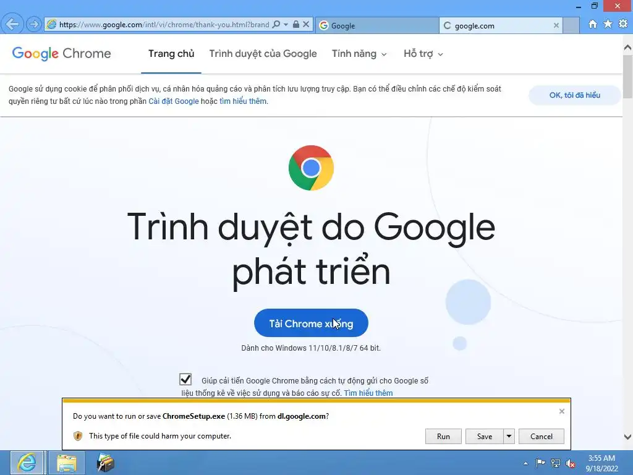Click the Action Center flag icon

point(540,463)
